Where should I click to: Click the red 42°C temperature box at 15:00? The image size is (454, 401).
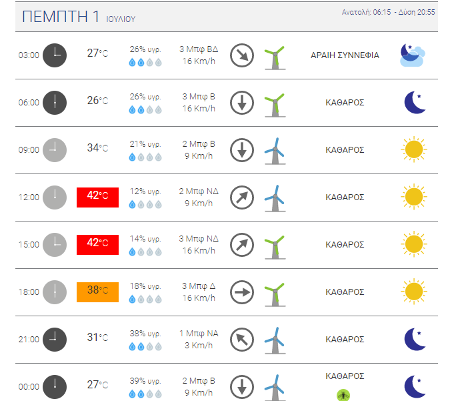click(x=97, y=245)
